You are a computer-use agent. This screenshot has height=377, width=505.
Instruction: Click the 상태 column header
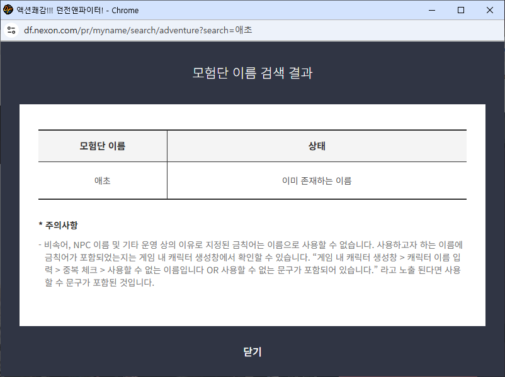[x=317, y=146]
